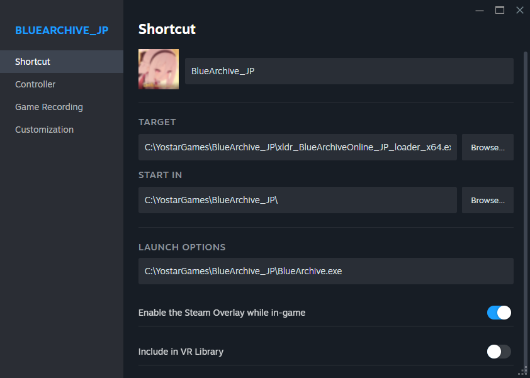Click the 'Enable the Steam Overlay while in-game' text
The image size is (530, 378).
click(x=222, y=313)
